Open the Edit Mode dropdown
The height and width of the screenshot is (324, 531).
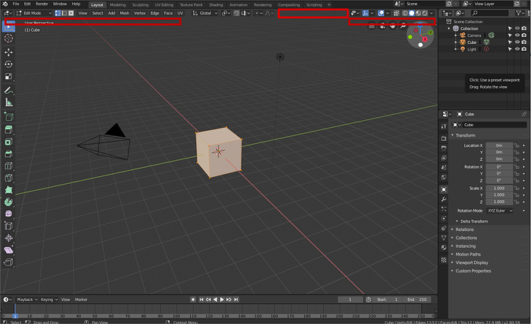click(34, 13)
